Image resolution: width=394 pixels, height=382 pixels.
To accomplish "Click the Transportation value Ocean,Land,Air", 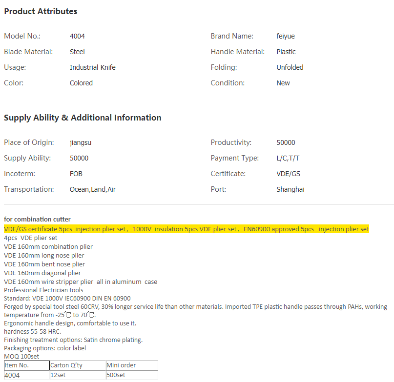I will (93, 189).
